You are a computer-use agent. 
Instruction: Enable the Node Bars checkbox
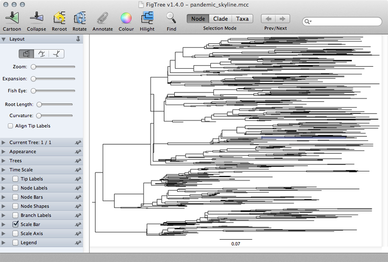(x=15, y=197)
